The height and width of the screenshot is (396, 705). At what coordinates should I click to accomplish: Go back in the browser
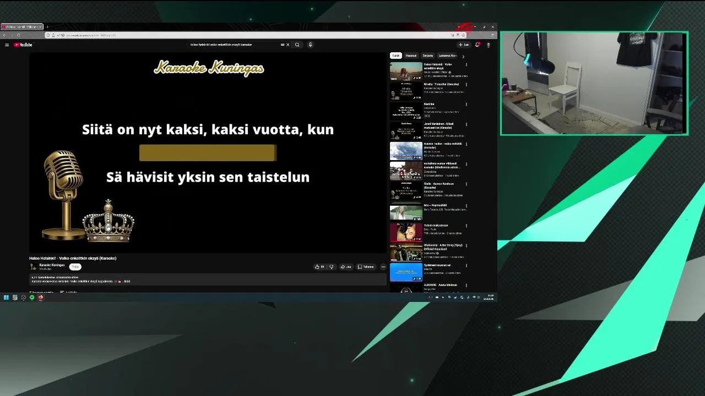[4, 35]
